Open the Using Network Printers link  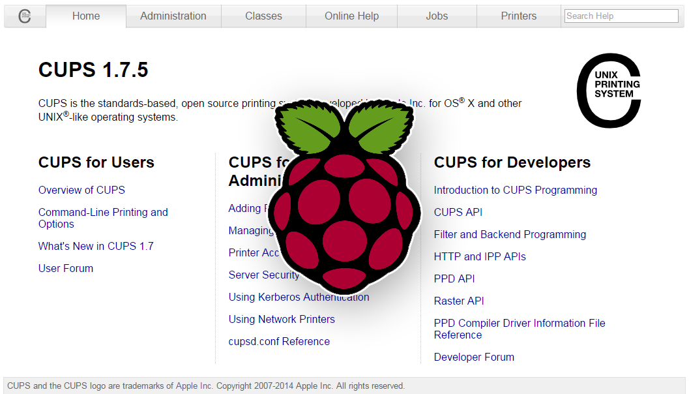tap(282, 319)
